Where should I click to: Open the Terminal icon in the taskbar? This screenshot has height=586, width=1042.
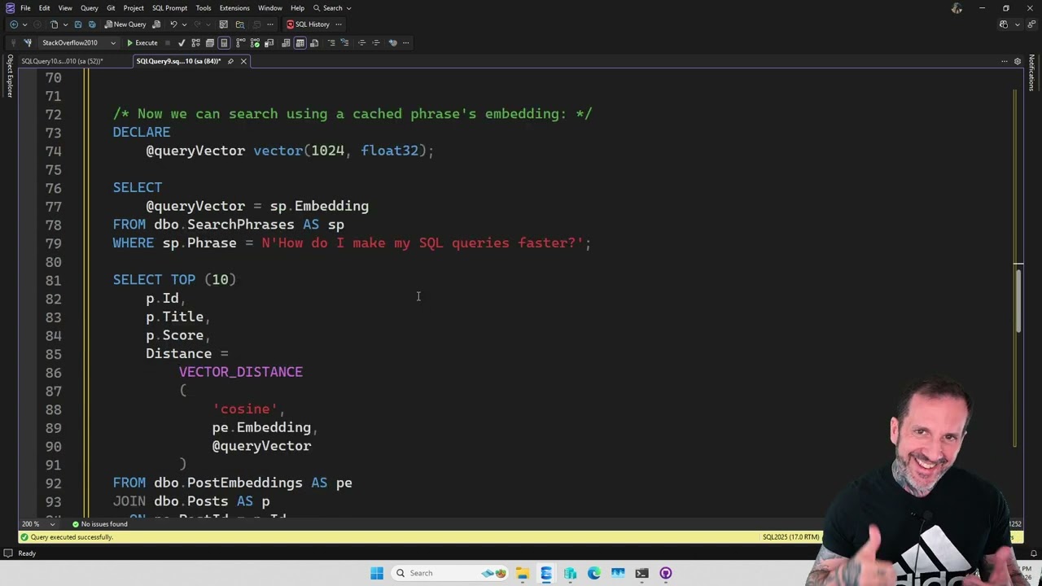[x=641, y=573]
